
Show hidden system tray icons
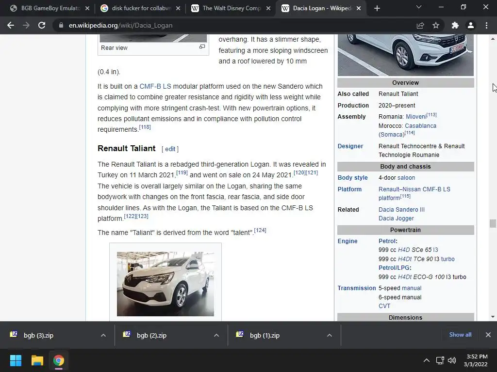427,360
